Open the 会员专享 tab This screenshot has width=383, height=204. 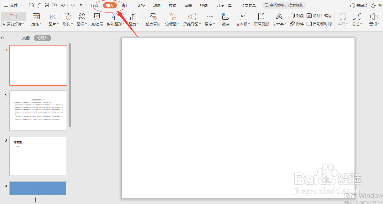point(248,5)
